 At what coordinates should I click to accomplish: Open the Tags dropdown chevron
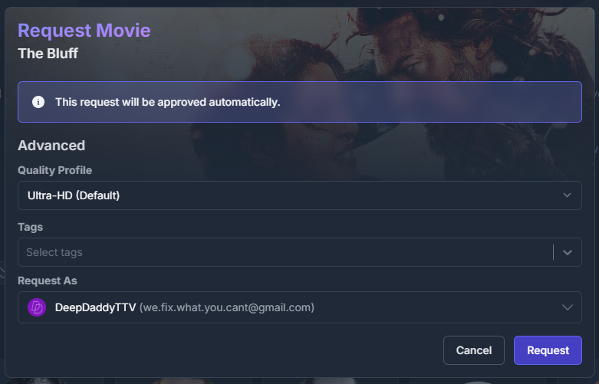(568, 252)
